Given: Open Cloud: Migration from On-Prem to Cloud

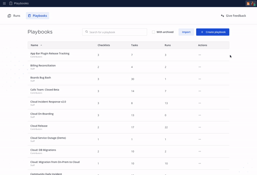Looking at the screenshot, I should [x=55, y=162].
